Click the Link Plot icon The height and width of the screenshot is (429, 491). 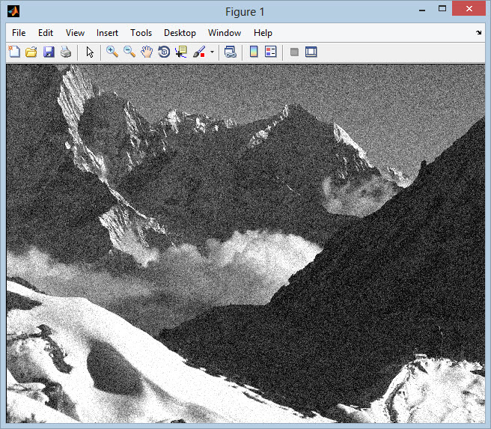pos(231,52)
